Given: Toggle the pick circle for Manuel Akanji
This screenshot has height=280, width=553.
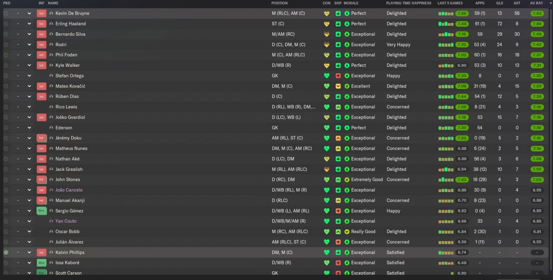Looking at the screenshot, I should coord(6,201).
